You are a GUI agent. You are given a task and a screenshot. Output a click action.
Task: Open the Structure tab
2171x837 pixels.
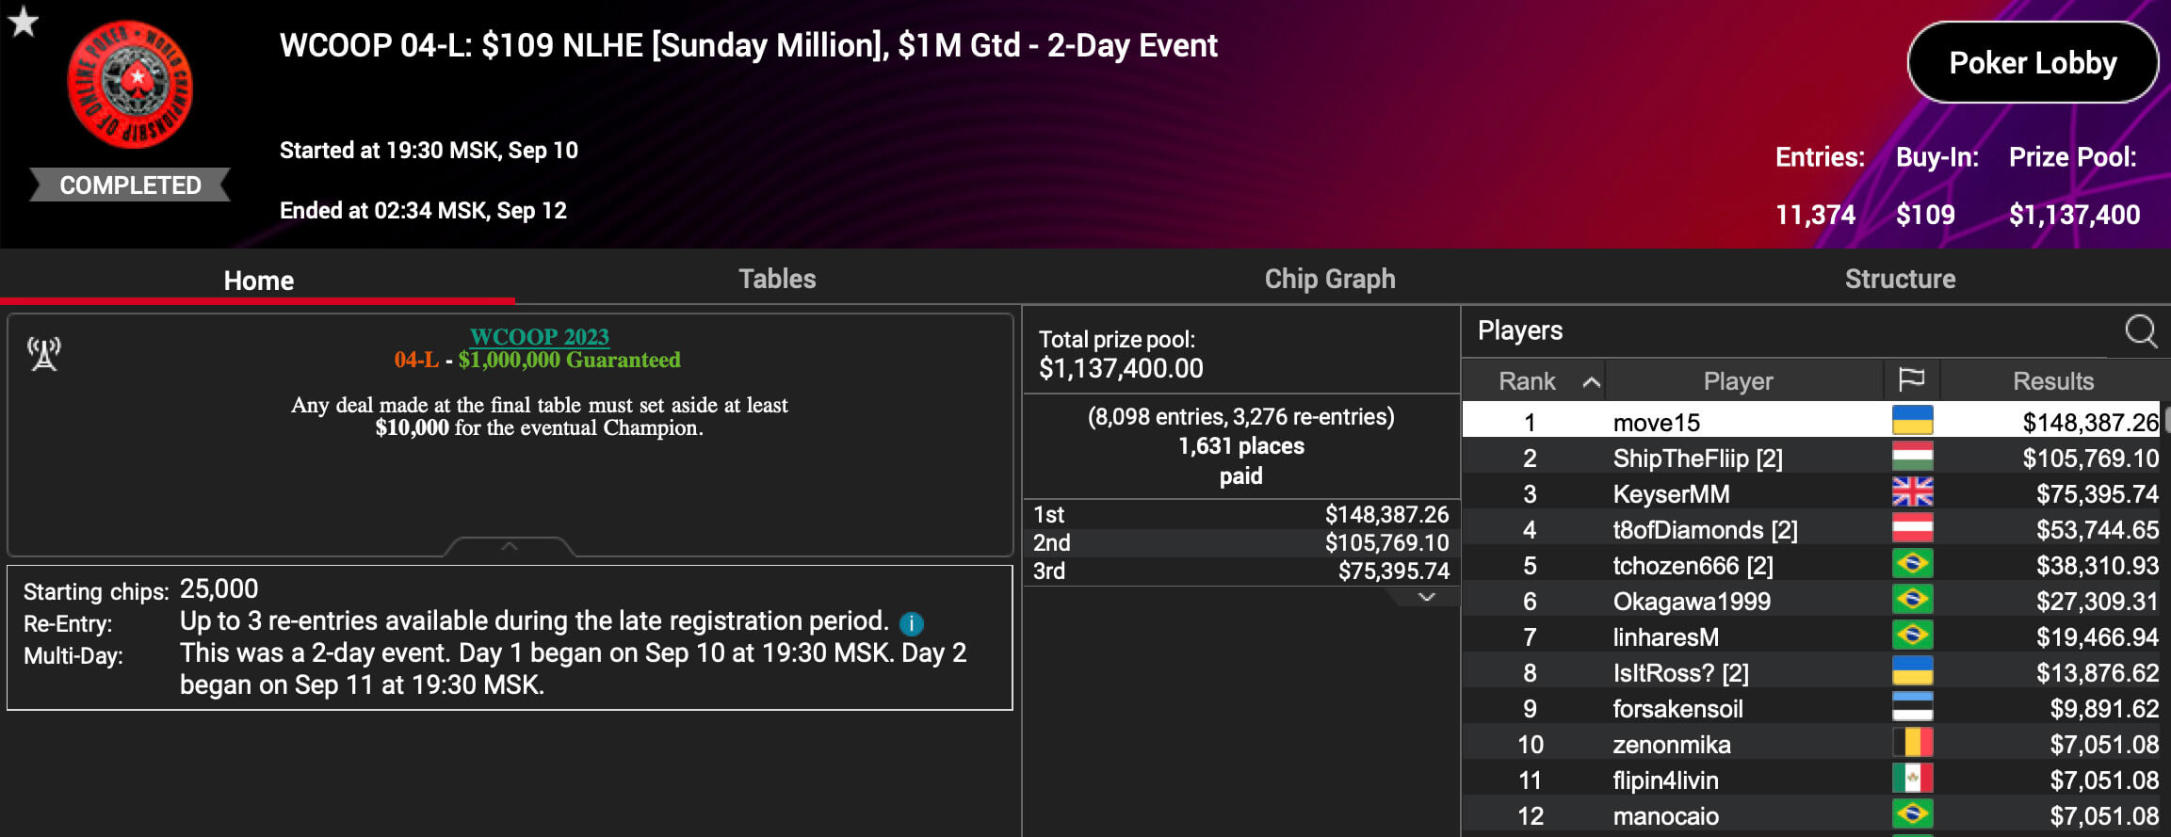point(1899,279)
